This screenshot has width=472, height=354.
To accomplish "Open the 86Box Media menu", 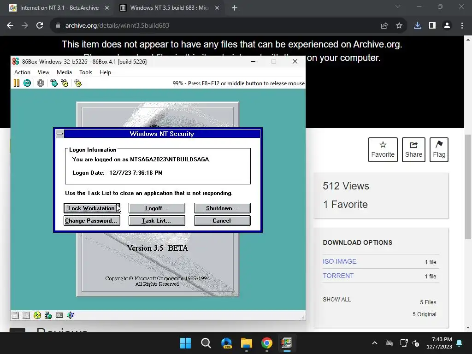I will (x=64, y=72).
